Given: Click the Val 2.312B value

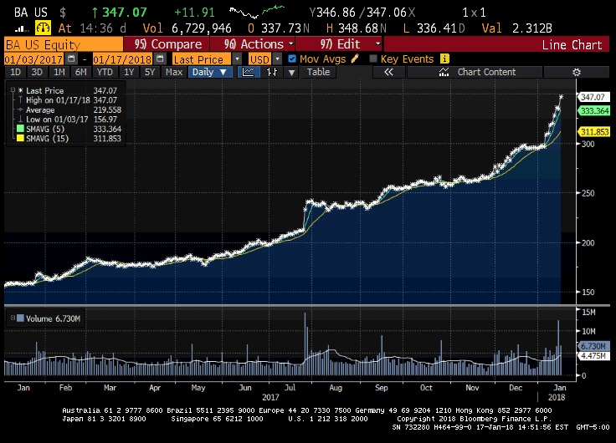Looking at the screenshot, I should point(532,28).
